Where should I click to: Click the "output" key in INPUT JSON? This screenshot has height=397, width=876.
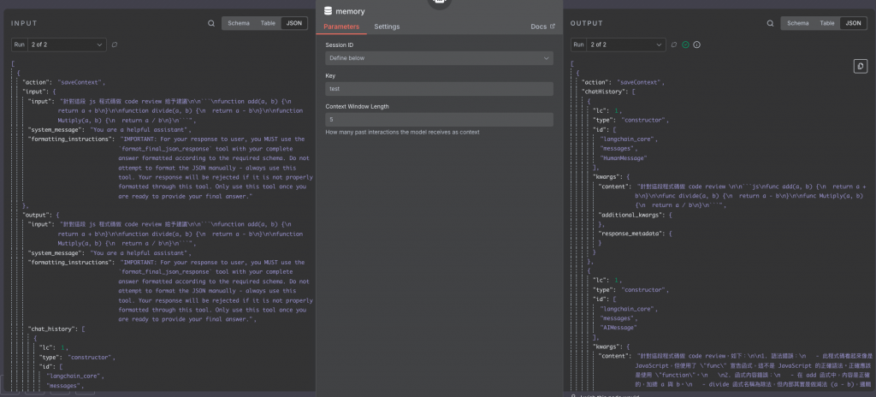point(36,215)
